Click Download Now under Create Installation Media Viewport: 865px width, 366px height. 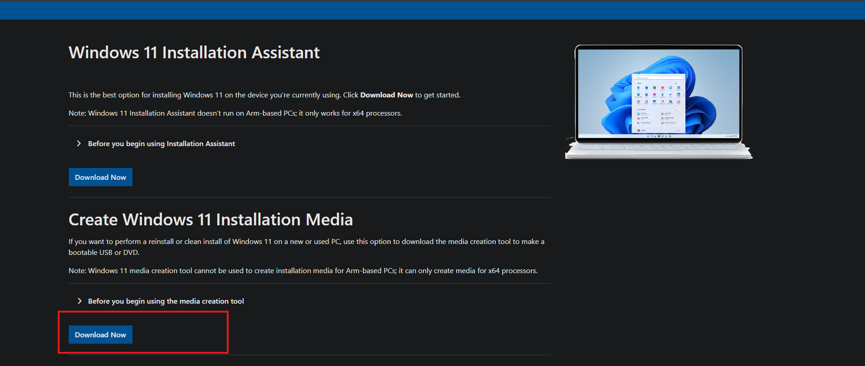click(100, 335)
